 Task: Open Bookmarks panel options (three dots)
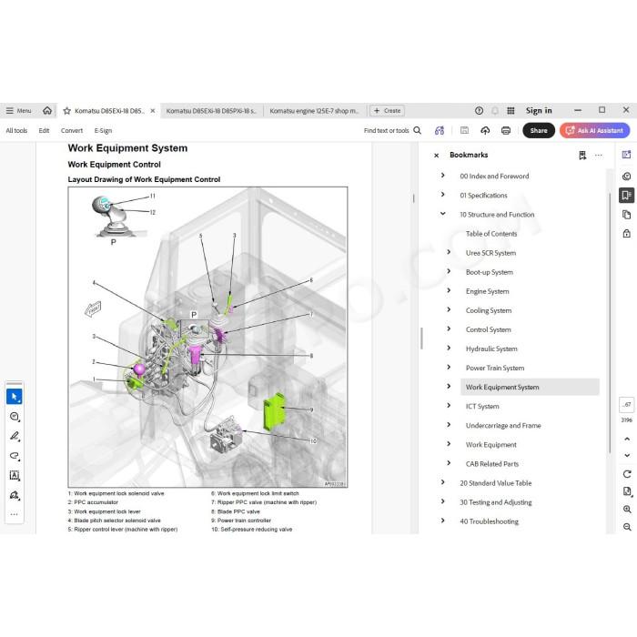599,156
